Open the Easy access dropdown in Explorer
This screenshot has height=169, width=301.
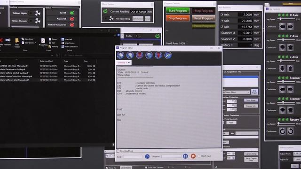[29, 43]
